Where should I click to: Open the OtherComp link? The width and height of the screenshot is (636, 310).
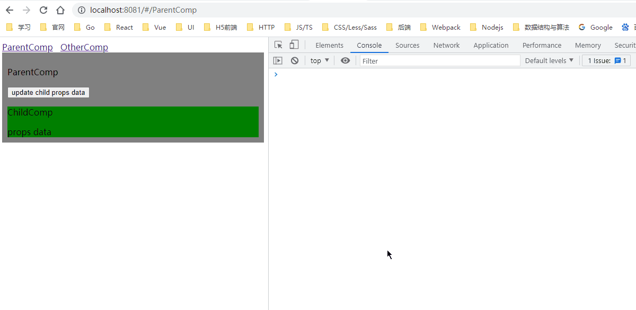(84, 47)
